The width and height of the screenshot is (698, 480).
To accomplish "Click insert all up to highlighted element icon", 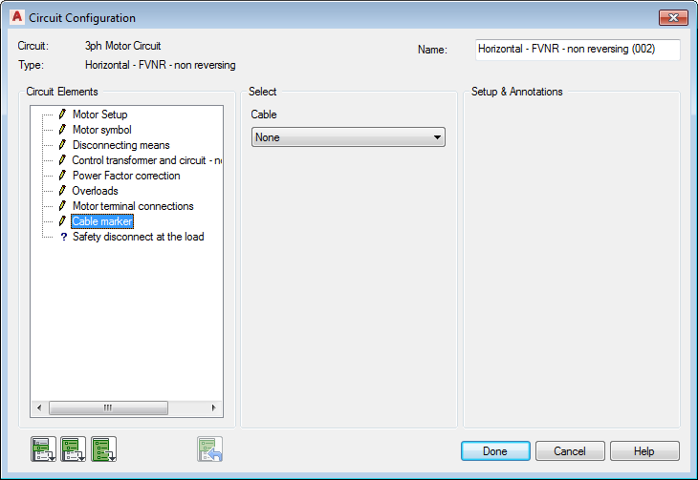I will point(73,449).
